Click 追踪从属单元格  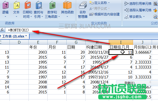coord(138,10)
